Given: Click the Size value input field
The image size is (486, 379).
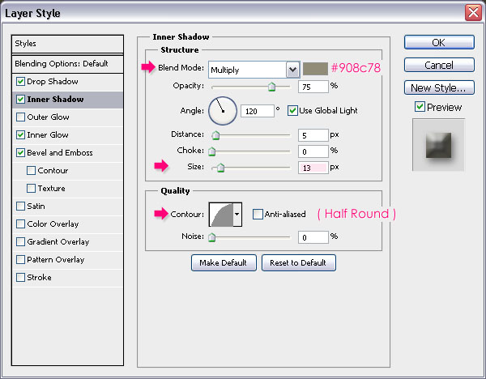Looking at the screenshot, I should (x=313, y=168).
